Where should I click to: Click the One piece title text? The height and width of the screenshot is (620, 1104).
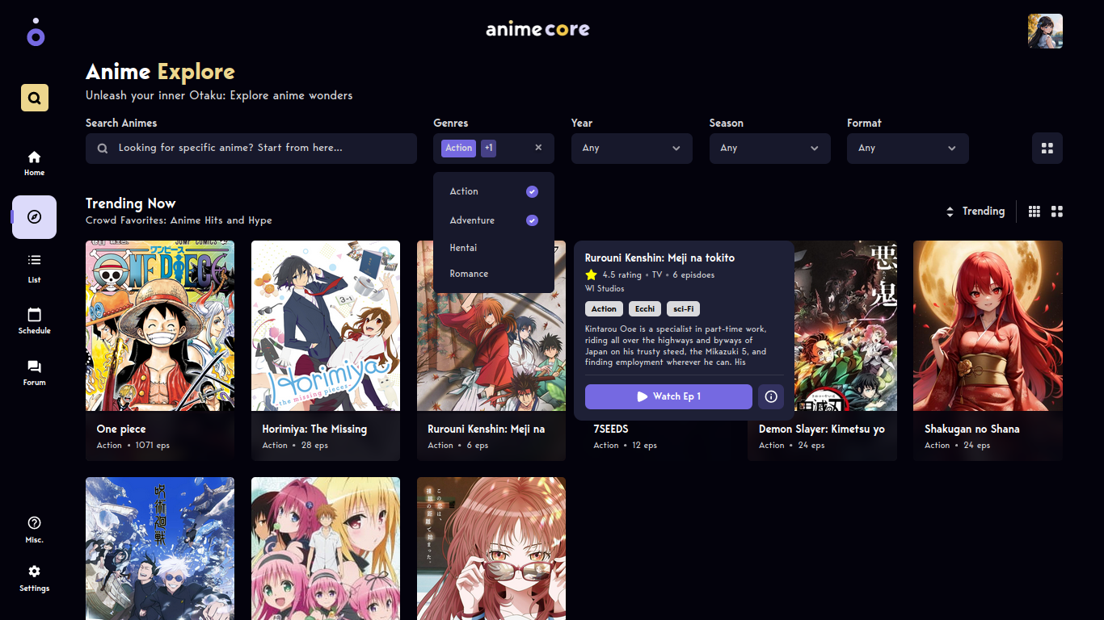click(x=121, y=429)
